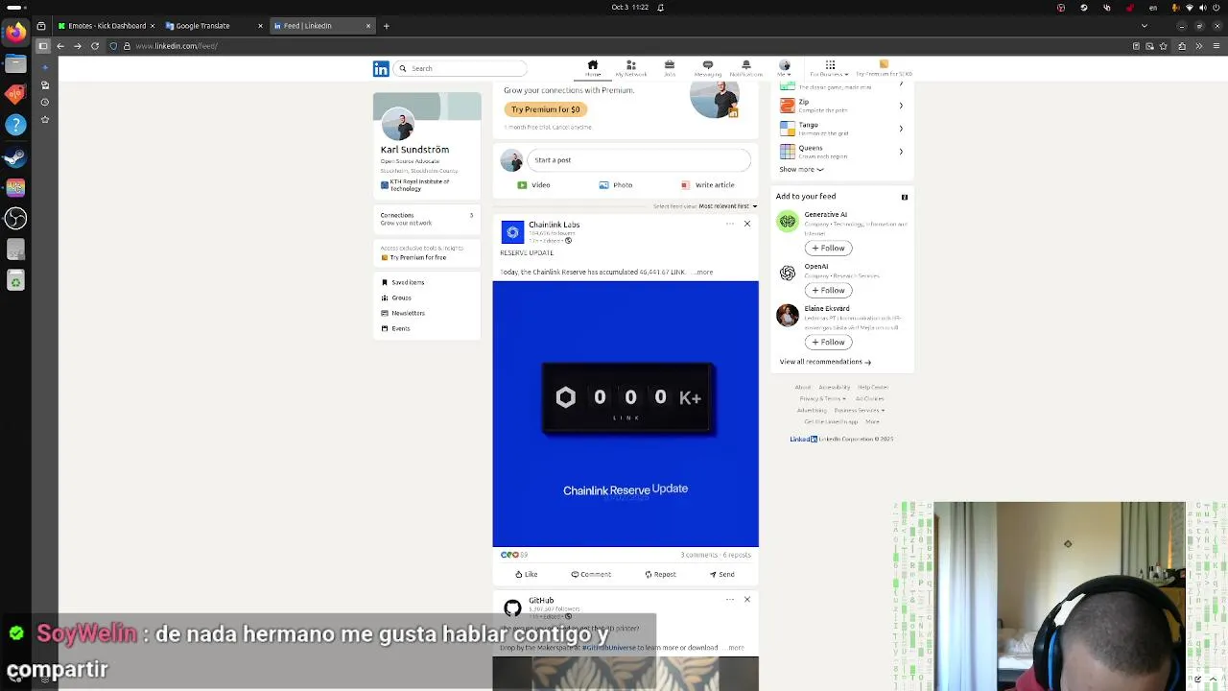Comment on the Chainlink Labs post
Image resolution: width=1228 pixels, height=691 pixels.
click(x=591, y=575)
